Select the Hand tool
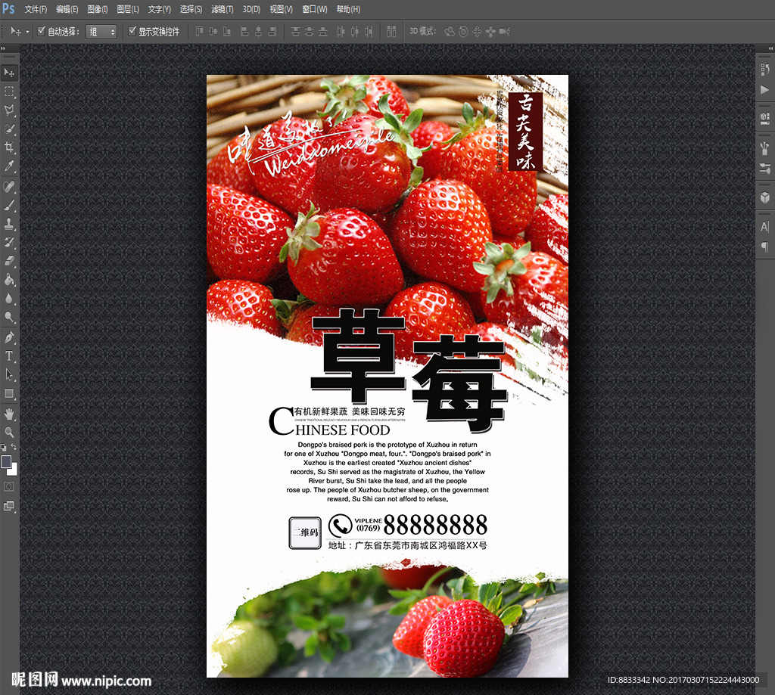 (9, 414)
